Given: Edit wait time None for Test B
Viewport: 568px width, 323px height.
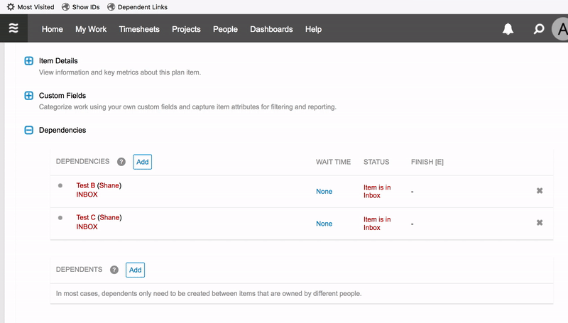Looking at the screenshot, I should [324, 191].
